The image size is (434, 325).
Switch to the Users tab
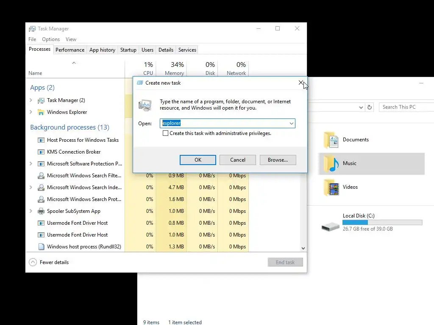tap(147, 50)
